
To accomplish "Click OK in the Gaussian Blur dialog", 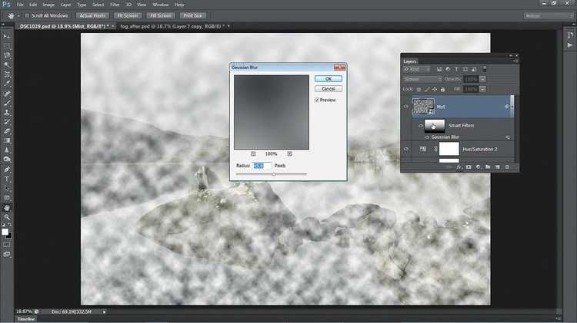I will tap(328, 78).
